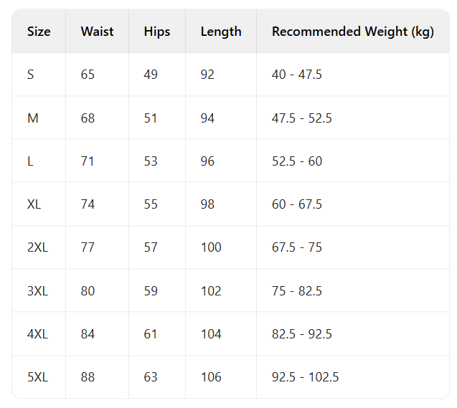Click hips value 51 in M row
The width and height of the screenshot is (457, 408).
click(150, 118)
